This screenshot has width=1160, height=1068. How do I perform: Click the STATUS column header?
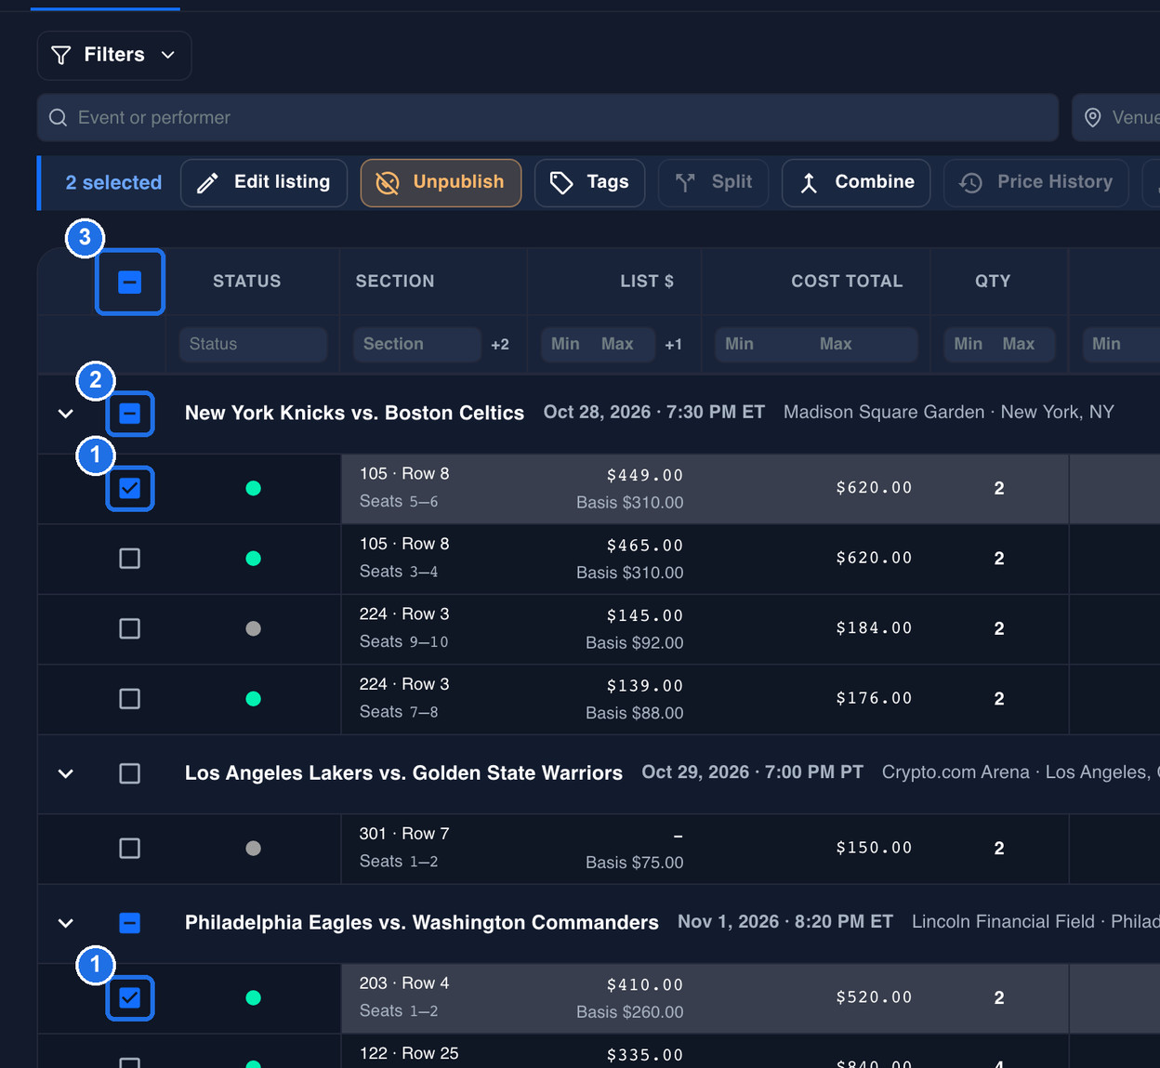pyautogui.click(x=246, y=282)
